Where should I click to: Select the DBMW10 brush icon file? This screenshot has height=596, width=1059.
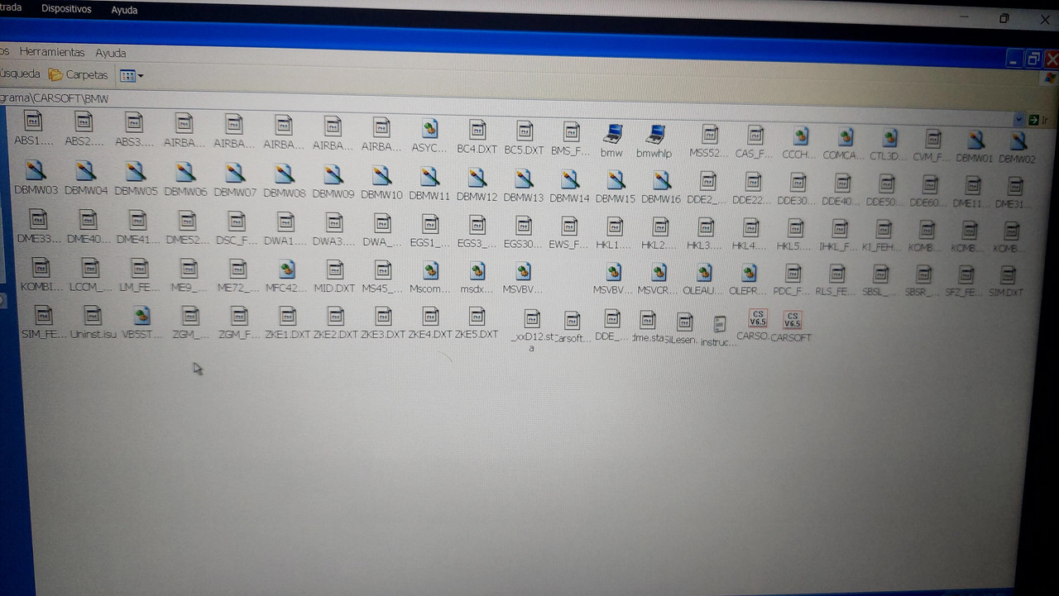[381, 176]
